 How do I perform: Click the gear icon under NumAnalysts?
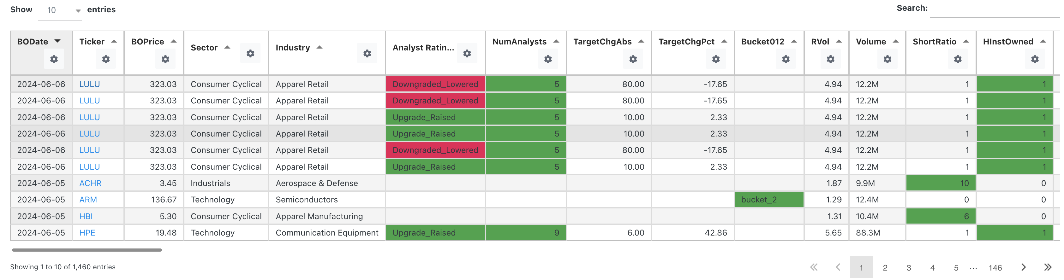(548, 59)
